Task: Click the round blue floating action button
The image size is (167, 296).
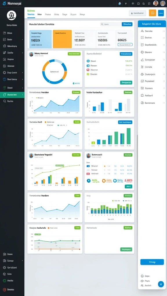Action: coord(161,284)
